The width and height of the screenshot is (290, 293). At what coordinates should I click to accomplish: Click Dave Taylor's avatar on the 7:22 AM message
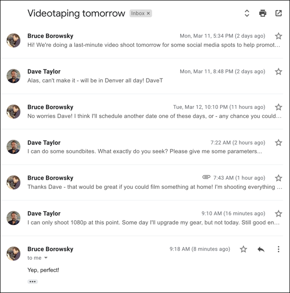[13, 147]
